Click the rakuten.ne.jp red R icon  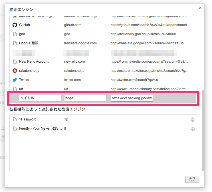tap(15, 71)
